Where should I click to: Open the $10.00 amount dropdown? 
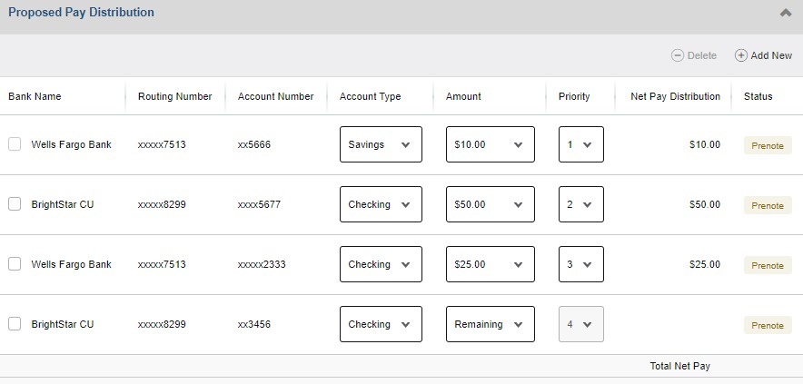click(490, 144)
